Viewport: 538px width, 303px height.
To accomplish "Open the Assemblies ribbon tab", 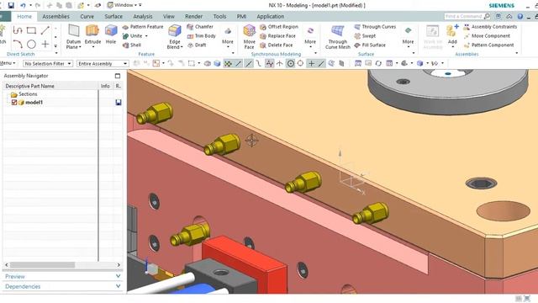I will click(x=56, y=17).
